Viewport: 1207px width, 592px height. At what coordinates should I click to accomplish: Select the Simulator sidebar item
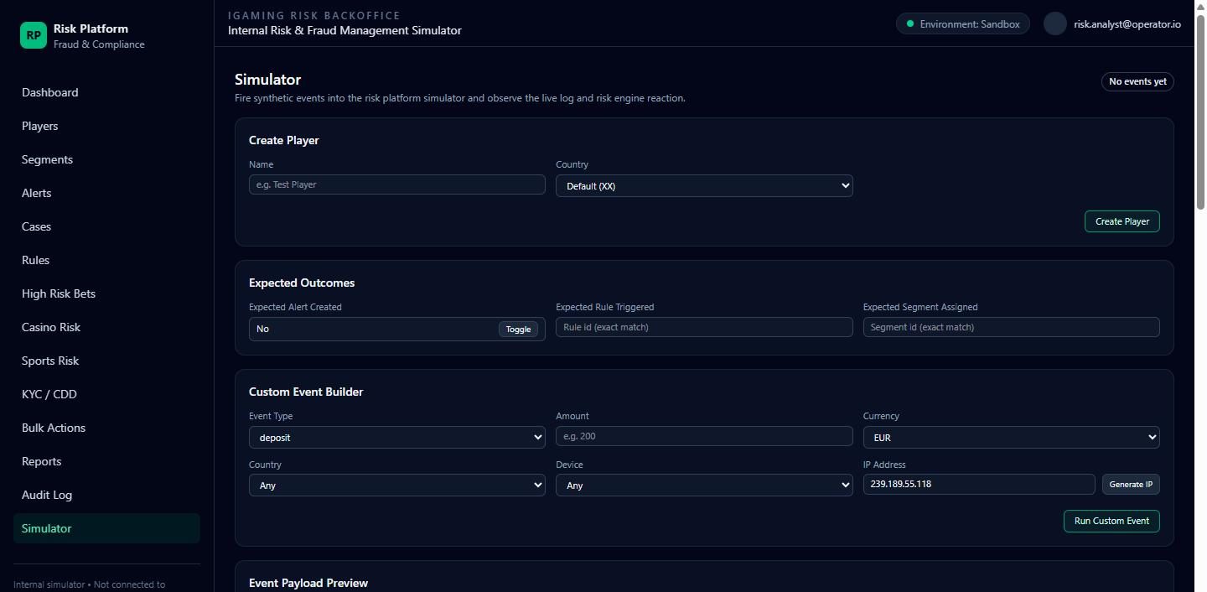click(x=106, y=528)
